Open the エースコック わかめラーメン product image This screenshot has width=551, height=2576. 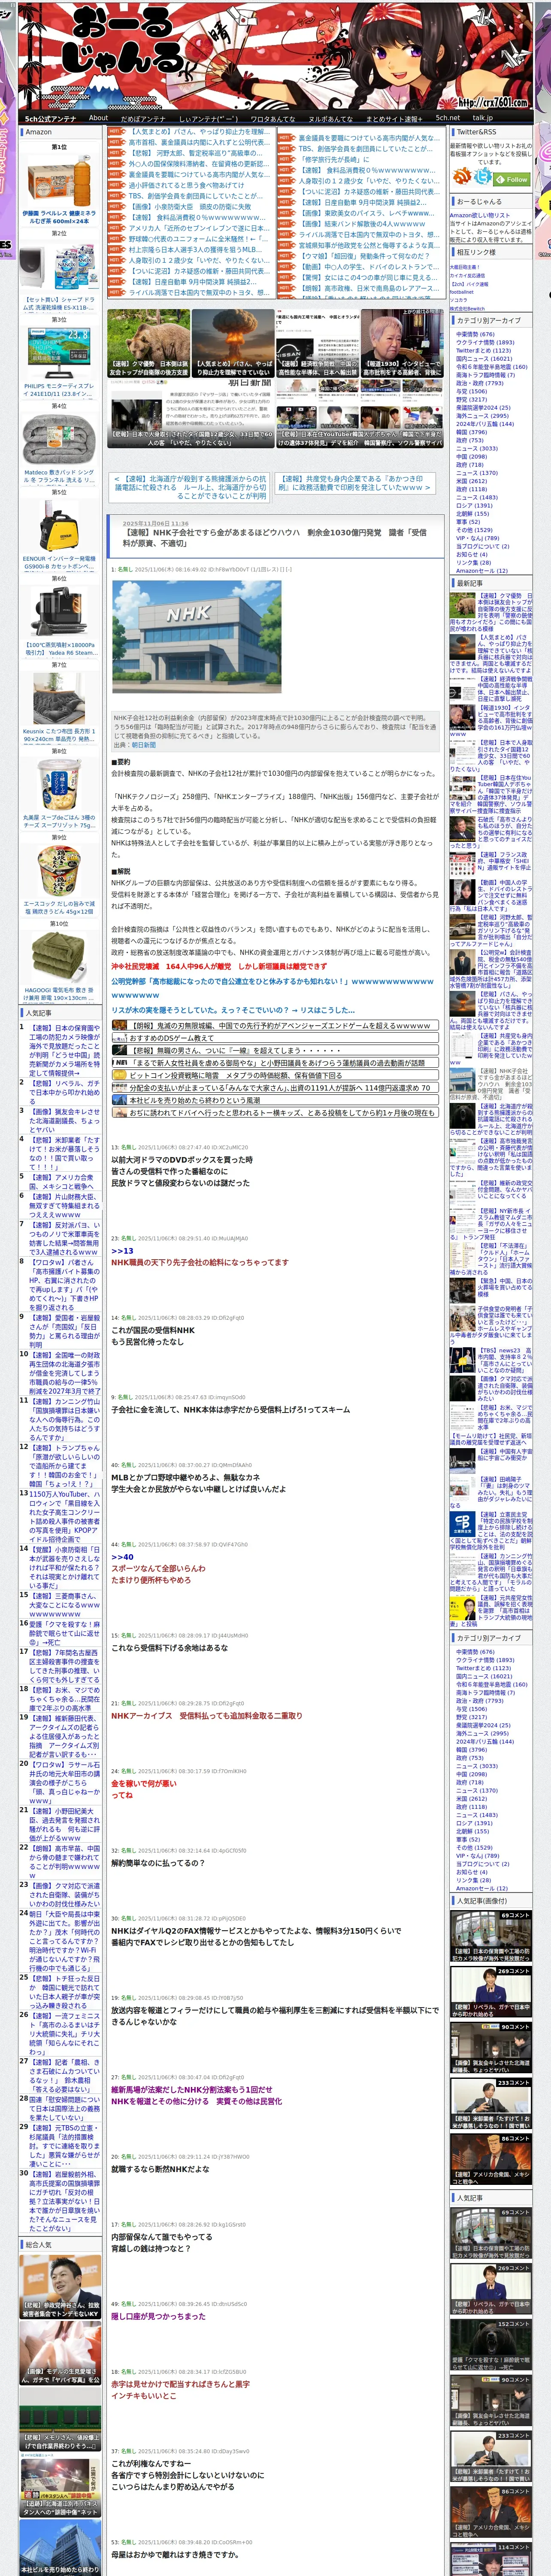click(x=59, y=871)
